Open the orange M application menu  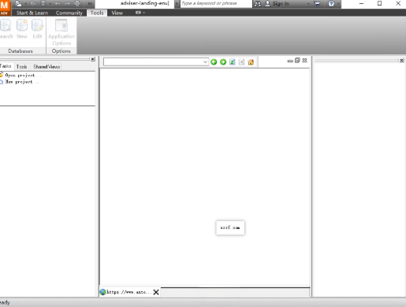[5, 7]
